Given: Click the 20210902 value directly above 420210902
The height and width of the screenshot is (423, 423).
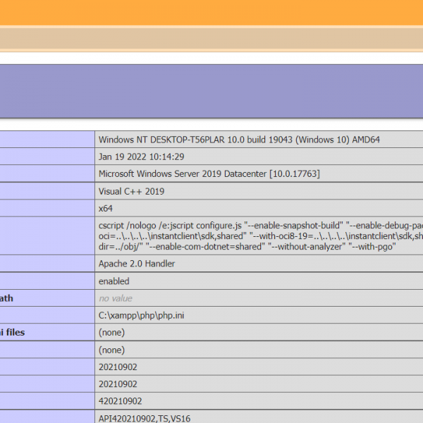Looking at the screenshot, I should coord(118,384).
